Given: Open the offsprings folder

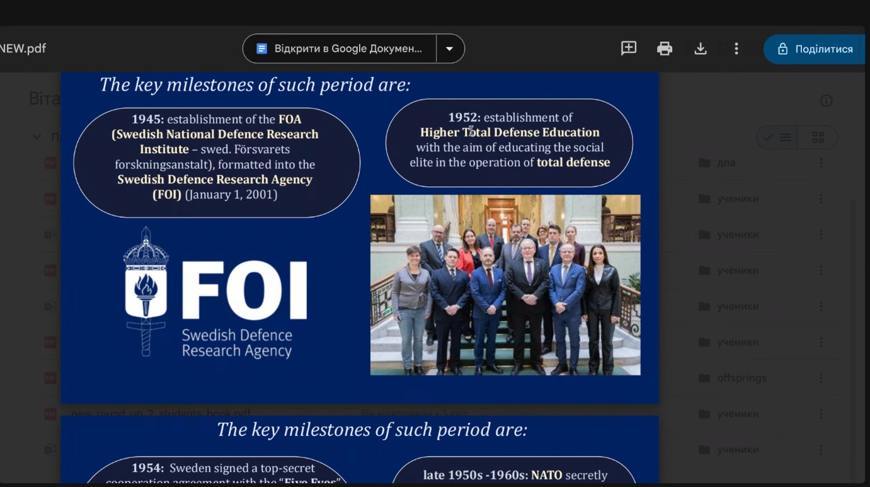Looking at the screenshot, I should point(741,378).
